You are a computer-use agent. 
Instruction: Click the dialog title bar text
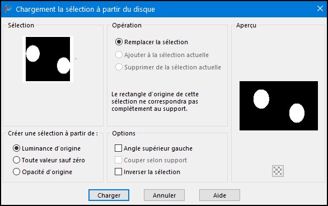tap(85, 9)
